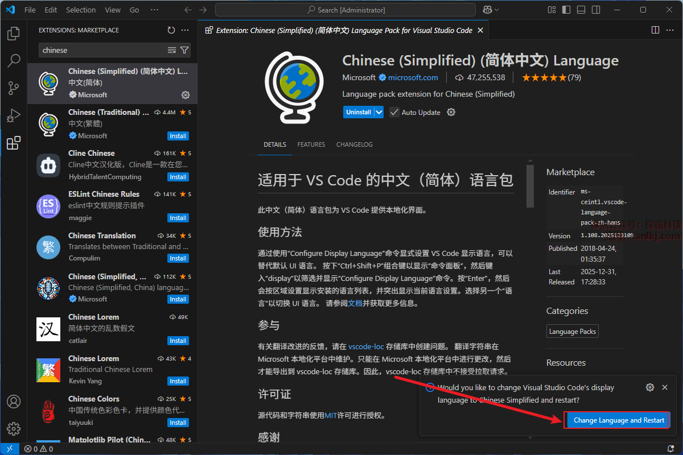Click Change Language and Restart button

[x=619, y=420]
